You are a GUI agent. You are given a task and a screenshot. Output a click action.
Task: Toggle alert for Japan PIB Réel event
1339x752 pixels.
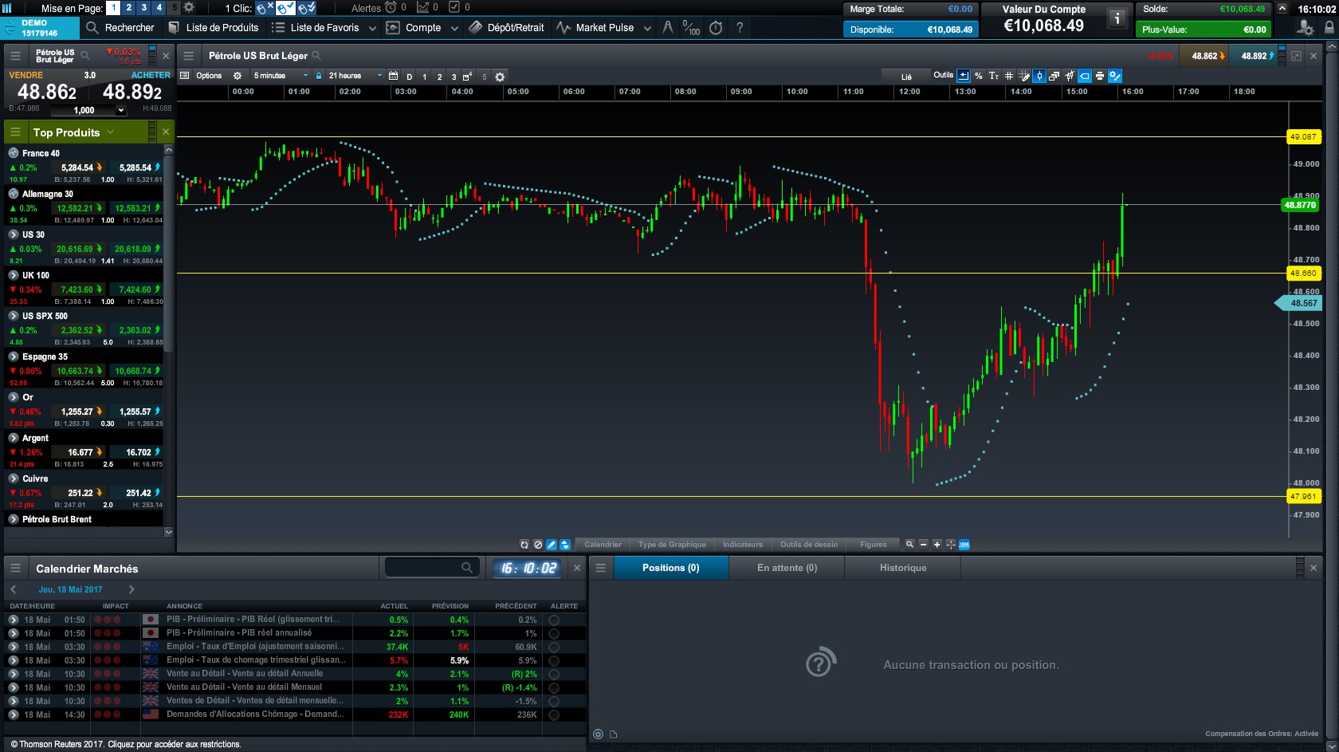click(554, 620)
